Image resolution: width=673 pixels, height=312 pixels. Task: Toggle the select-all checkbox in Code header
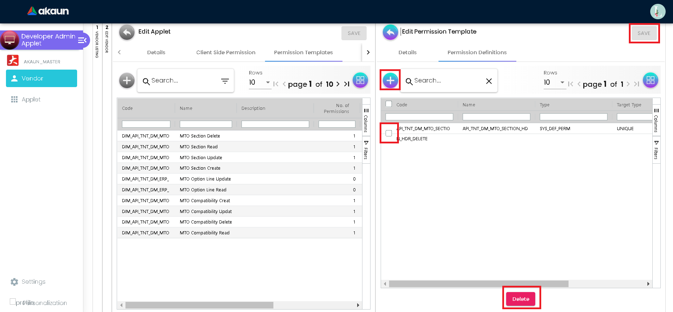pyautogui.click(x=389, y=104)
